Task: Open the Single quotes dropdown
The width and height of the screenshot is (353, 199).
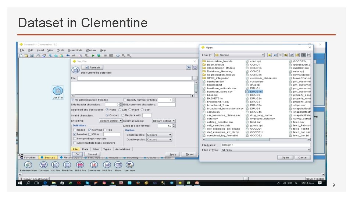Action: point(159,135)
